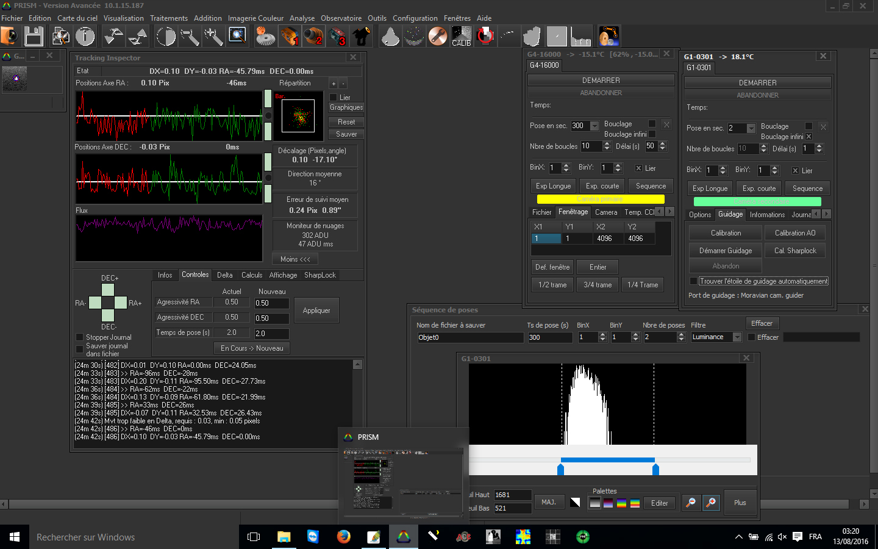Pick the rainbow palette swatch
878x549 pixels.
pos(621,503)
